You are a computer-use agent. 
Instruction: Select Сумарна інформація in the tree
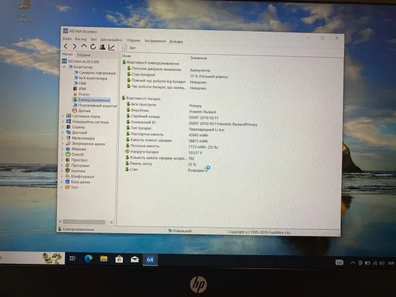tap(94, 73)
